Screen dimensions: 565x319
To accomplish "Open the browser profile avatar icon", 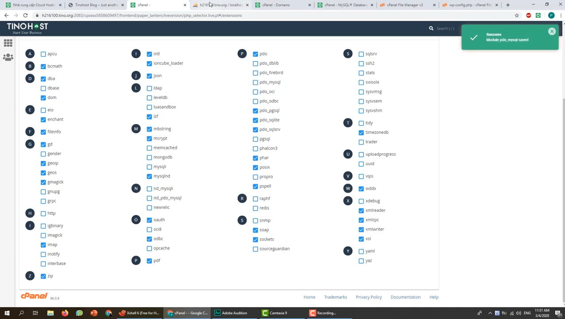I will (551, 16).
